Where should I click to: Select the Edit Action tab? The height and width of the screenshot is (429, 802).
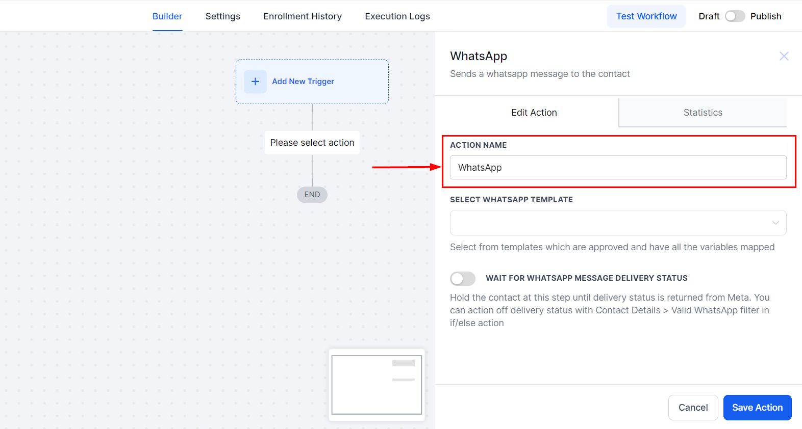[x=534, y=113]
